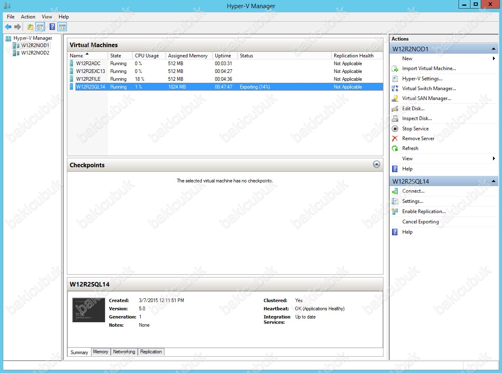The height and width of the screenshot is (373, 502).
Task: Open Virtual SAN Manager via its icon
Action: coord(395,98)
